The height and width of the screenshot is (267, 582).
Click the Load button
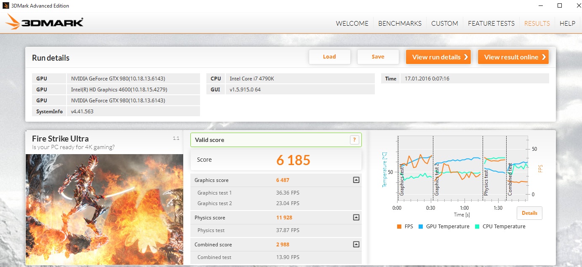pyautogui.click(x=329, y=57)
